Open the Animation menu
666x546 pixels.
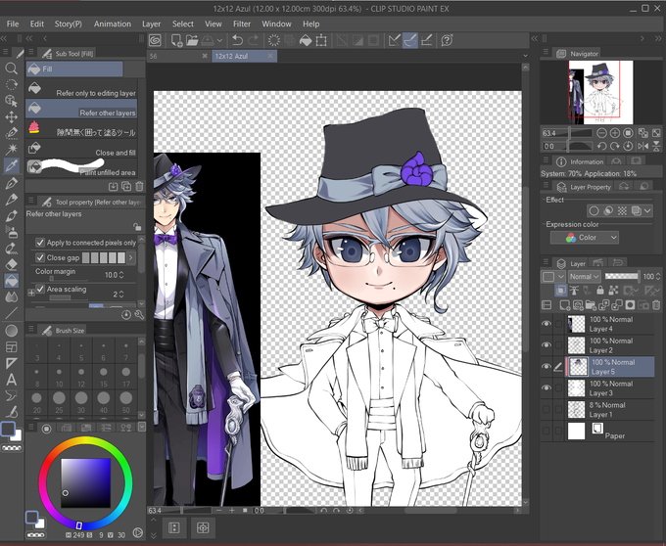112,24
